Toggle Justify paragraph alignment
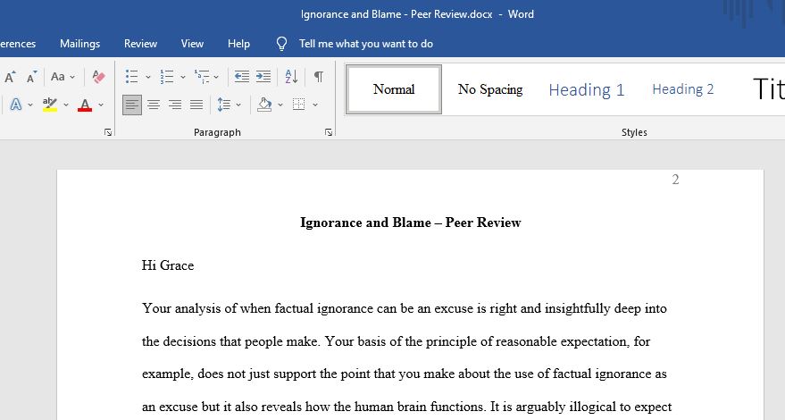 tap(196, 105)
